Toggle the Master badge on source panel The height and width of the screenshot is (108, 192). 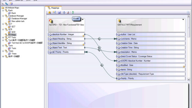tap(76, 19)
